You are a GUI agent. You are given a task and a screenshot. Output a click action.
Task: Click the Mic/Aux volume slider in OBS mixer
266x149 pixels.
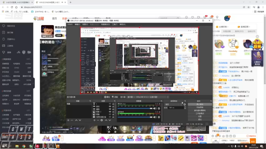click(135, 109)
